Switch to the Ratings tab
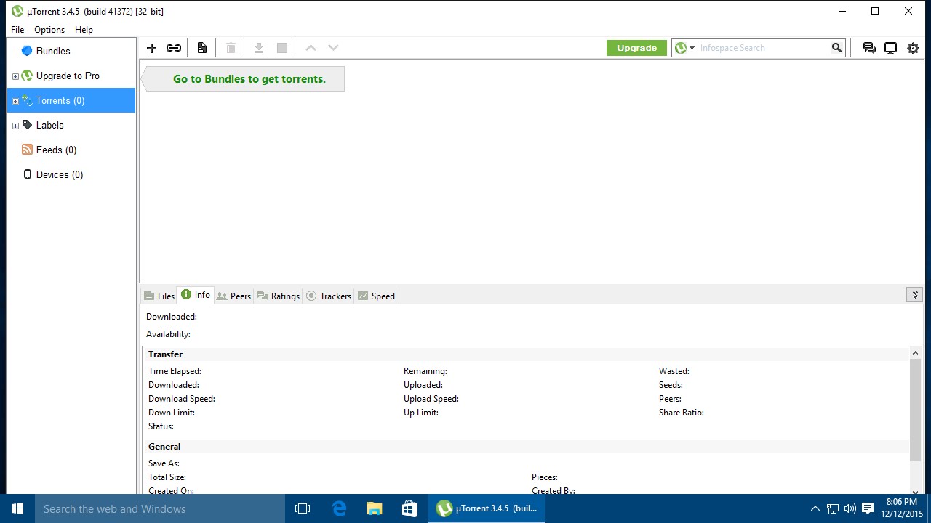Image resolution: width=931 pixels, height=523 pixels. pos(278,296)
